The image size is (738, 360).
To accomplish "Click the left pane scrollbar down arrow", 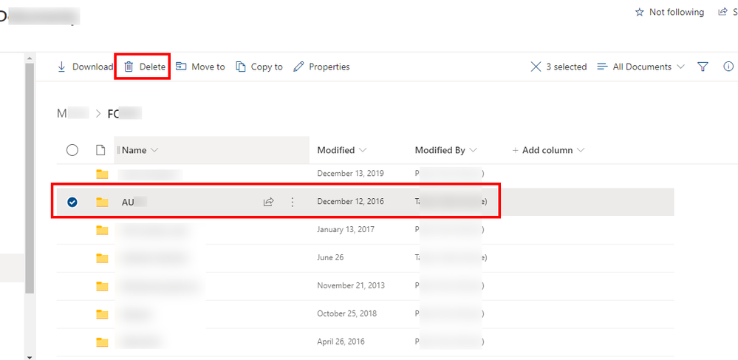I will [30, 356].
